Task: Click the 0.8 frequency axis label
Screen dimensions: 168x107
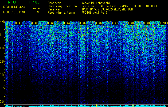Action: 2,75
